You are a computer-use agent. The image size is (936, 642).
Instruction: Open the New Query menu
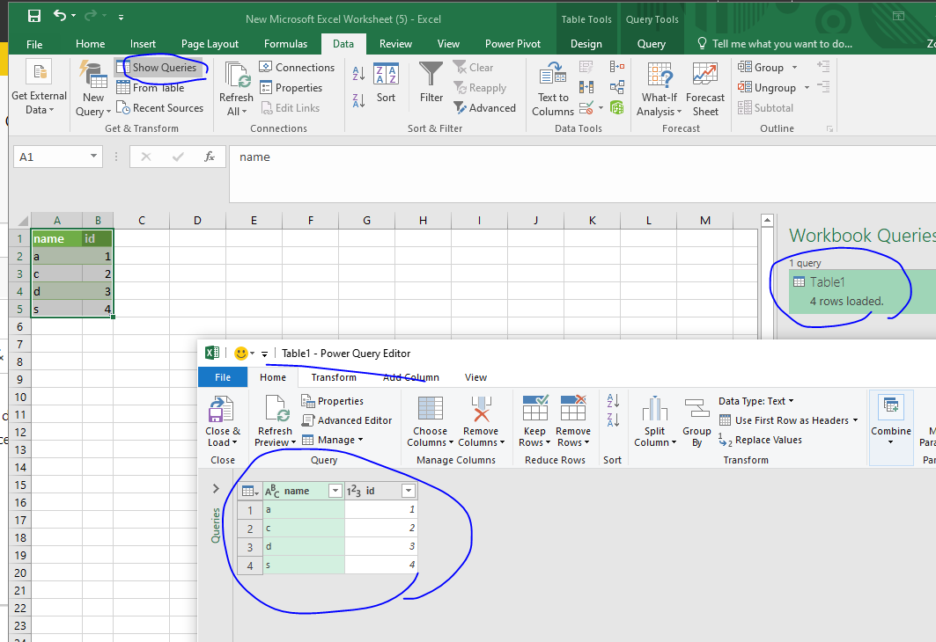[93, 88]
